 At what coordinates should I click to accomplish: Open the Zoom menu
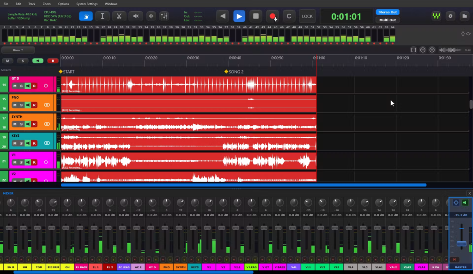coord(47,4)
